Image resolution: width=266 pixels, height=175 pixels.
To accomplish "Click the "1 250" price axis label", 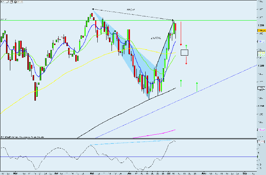I will pyautogui.click(x=261, y=106).
